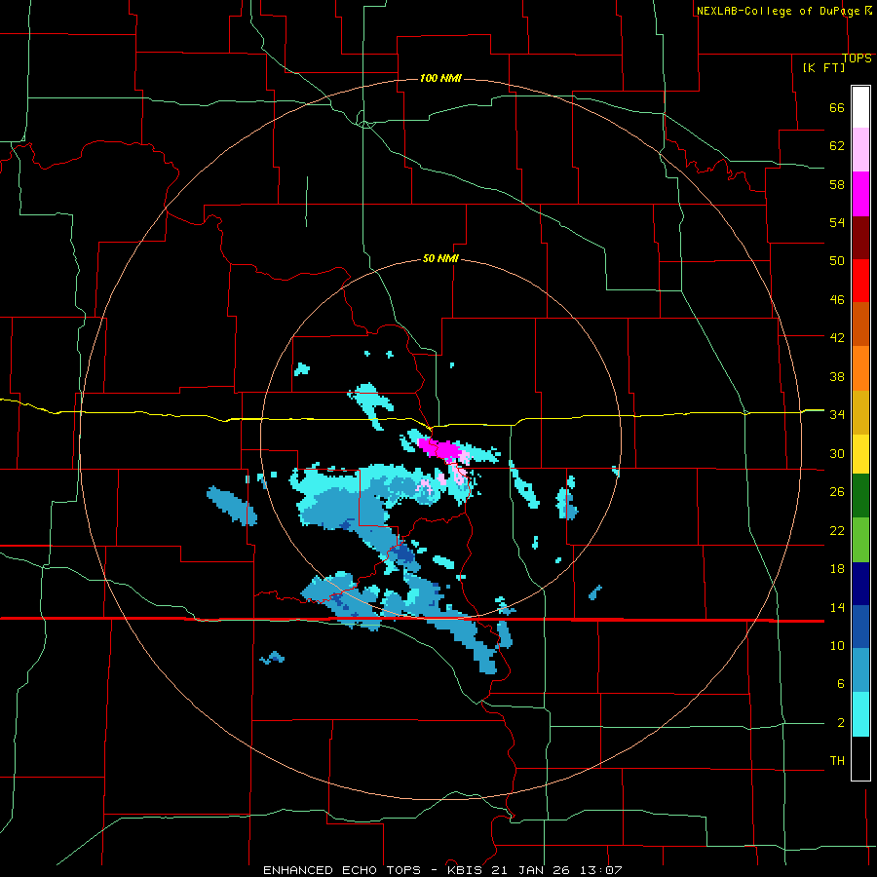Click the light pink legend swatch
Screen dimensions: 877x877
[x=860, y=150]
